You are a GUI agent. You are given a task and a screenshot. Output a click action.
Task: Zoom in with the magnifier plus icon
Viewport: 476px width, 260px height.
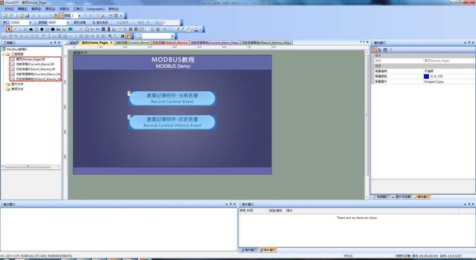pos(110,36)
